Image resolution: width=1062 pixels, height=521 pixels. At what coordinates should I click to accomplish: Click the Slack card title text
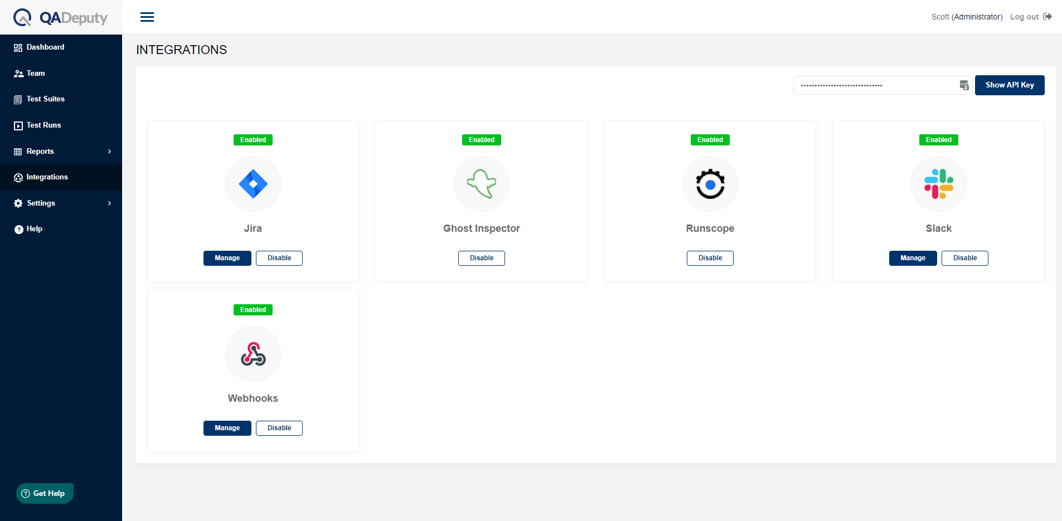coord(939,228)
